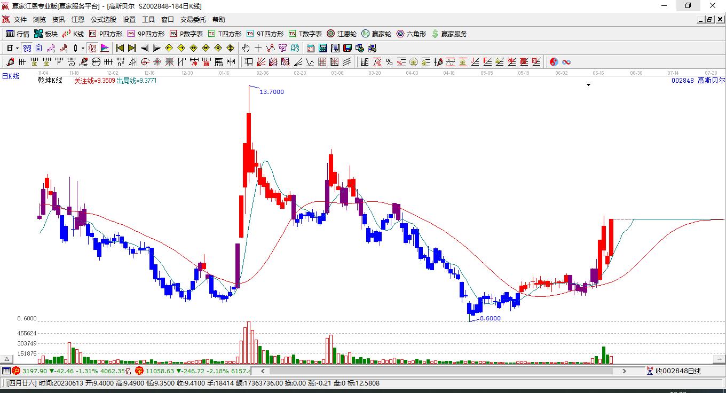The image size is (726, 393).
Task: Open the P四方形 tool
Action: click(106, 34)
